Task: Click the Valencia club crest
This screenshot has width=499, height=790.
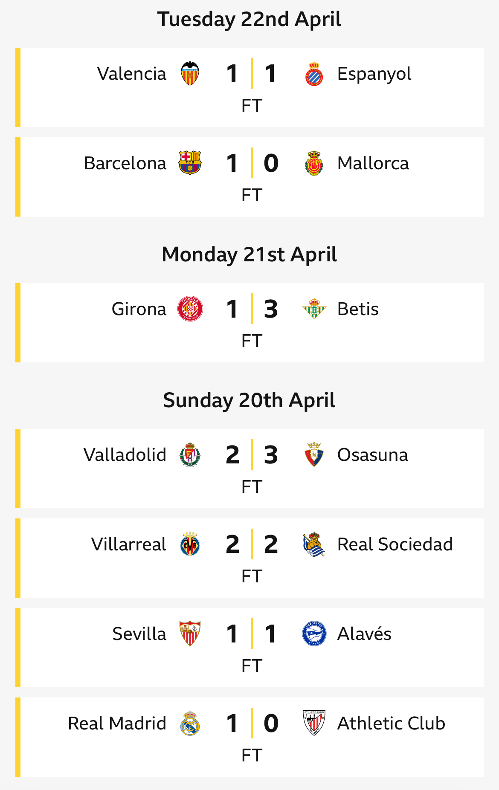Action: (x=190, y=73)
